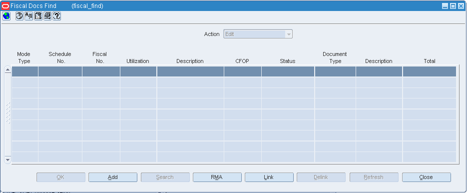Open the language translation toolbar icon

pyautogui.click(x=28, y=16)
